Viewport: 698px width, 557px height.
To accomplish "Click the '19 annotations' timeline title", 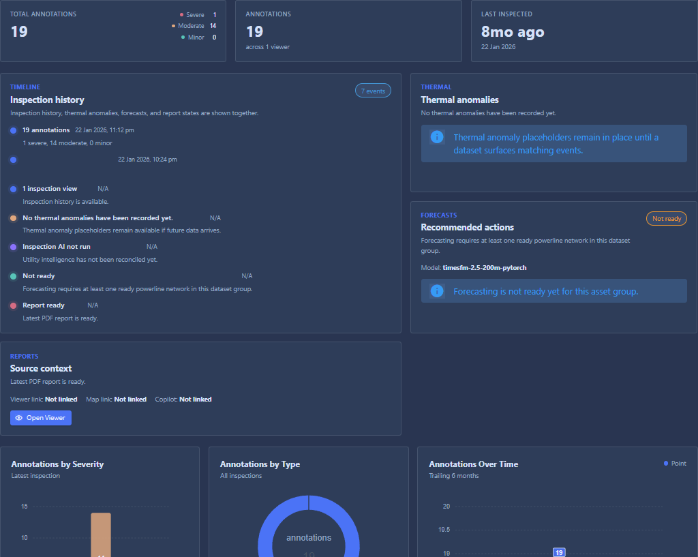I will (x=46, y=130).
